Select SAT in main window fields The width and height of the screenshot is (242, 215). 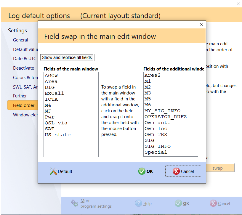click(x=71, y=129)
